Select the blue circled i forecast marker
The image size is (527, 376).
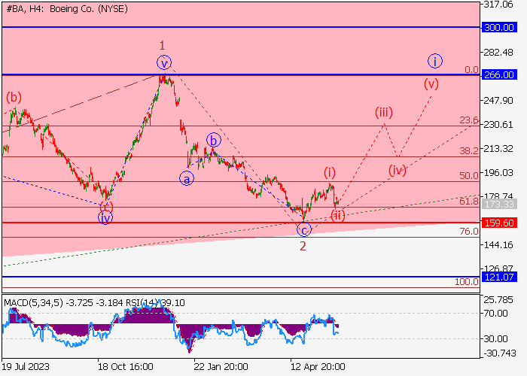(x=434, y=61)
